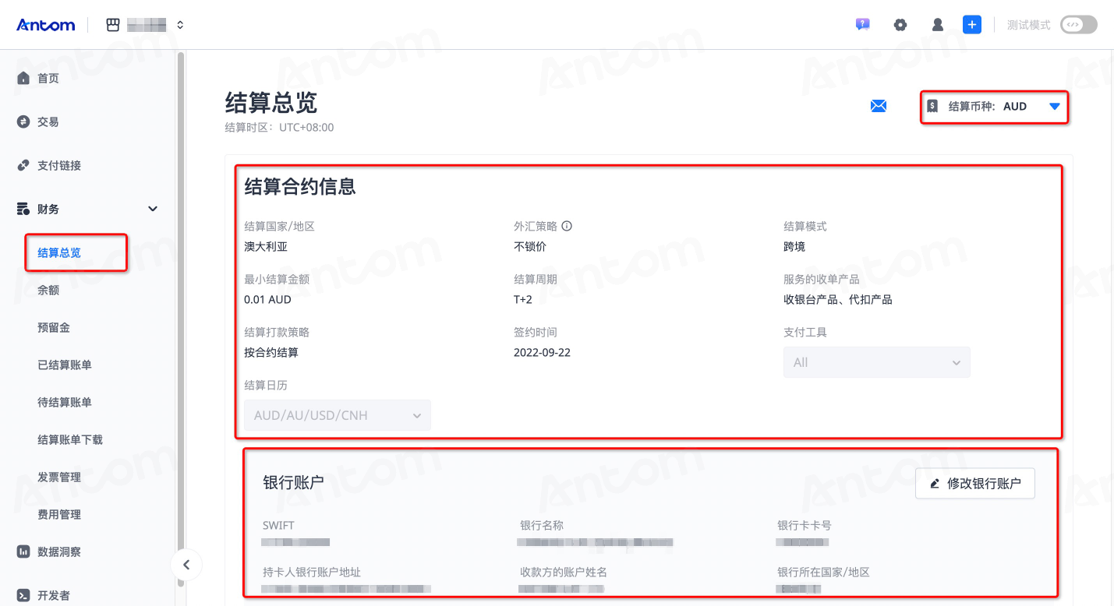Open 待结算账单 in the sidebar
Image resolution: width=1114 pixels, height=606 pixels.
click(x=65, y=402)
